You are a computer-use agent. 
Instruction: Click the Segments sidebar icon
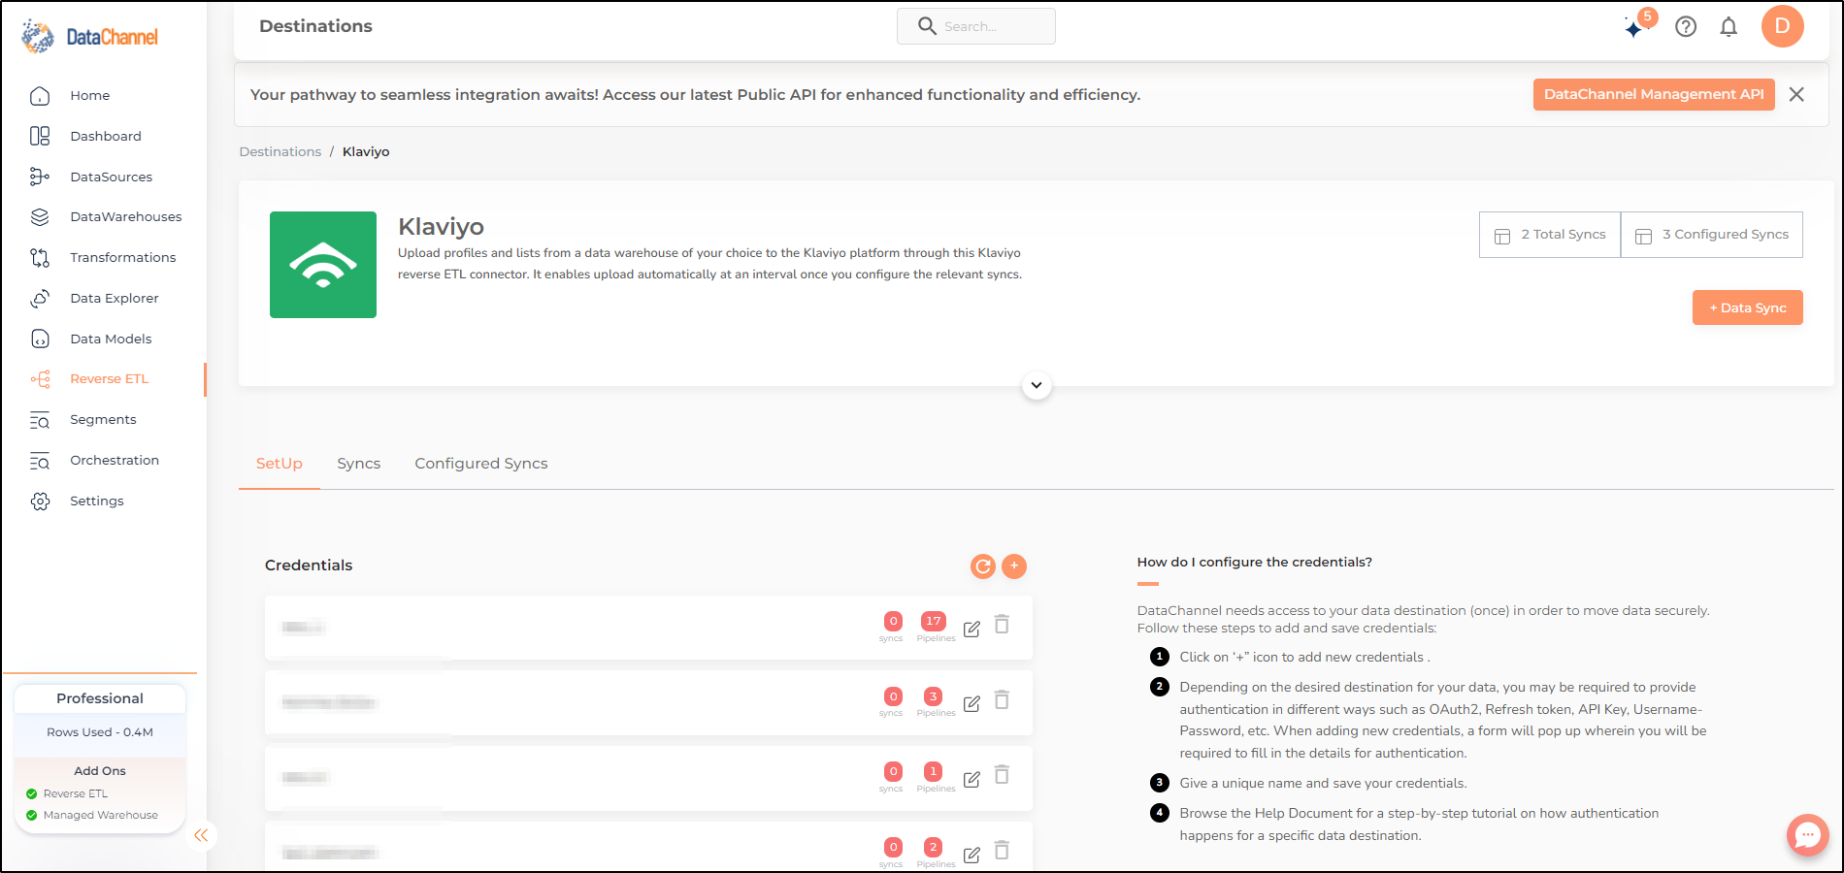tap(40, 420)
